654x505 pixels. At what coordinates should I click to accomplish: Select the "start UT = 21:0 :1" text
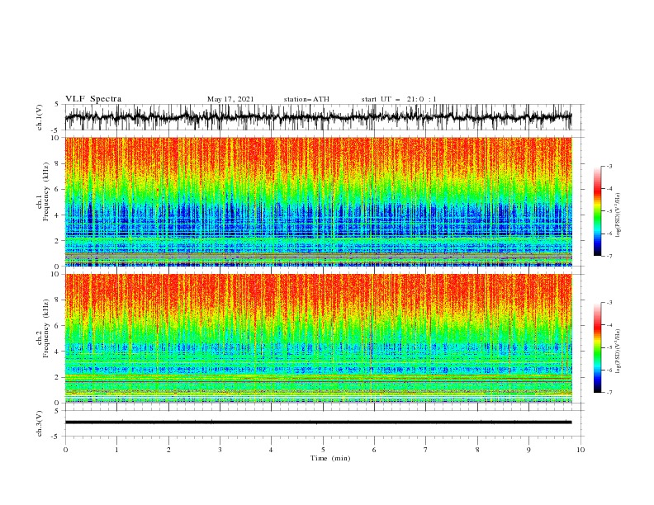[399, 99]
